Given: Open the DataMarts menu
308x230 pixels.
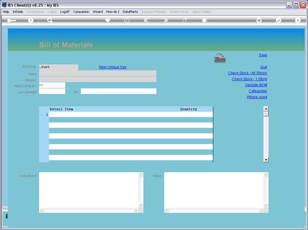Looking at the screenshot, I should tap(130, 12).
